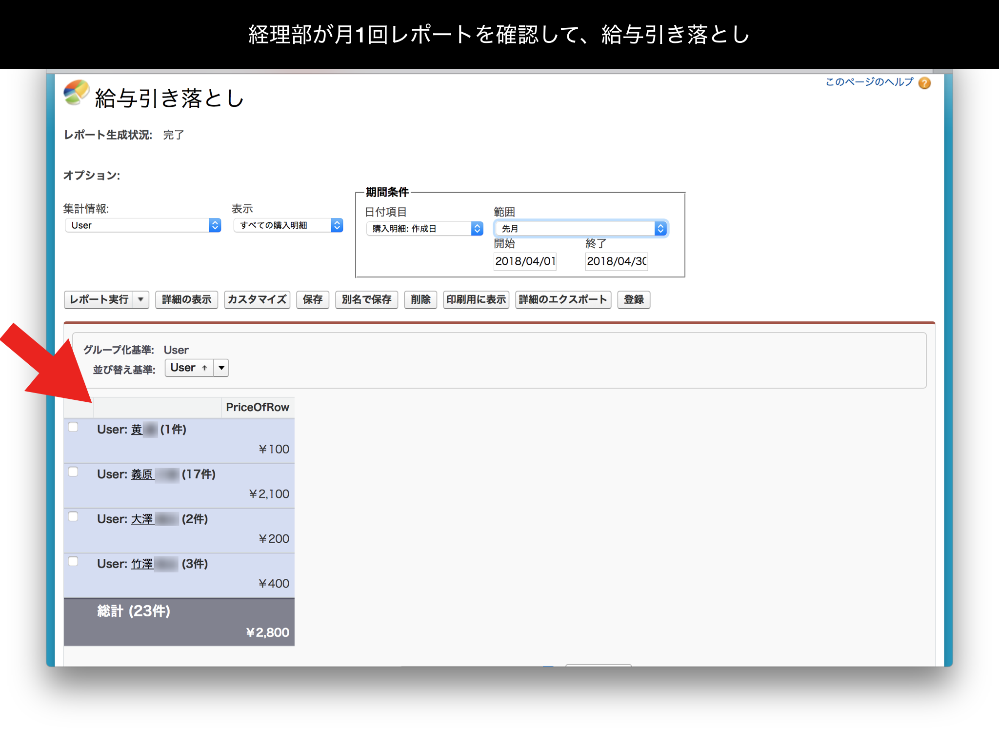Tick the checkbox for user 大澤 row
Screen dimensions: 999x749
click(73, 517)
